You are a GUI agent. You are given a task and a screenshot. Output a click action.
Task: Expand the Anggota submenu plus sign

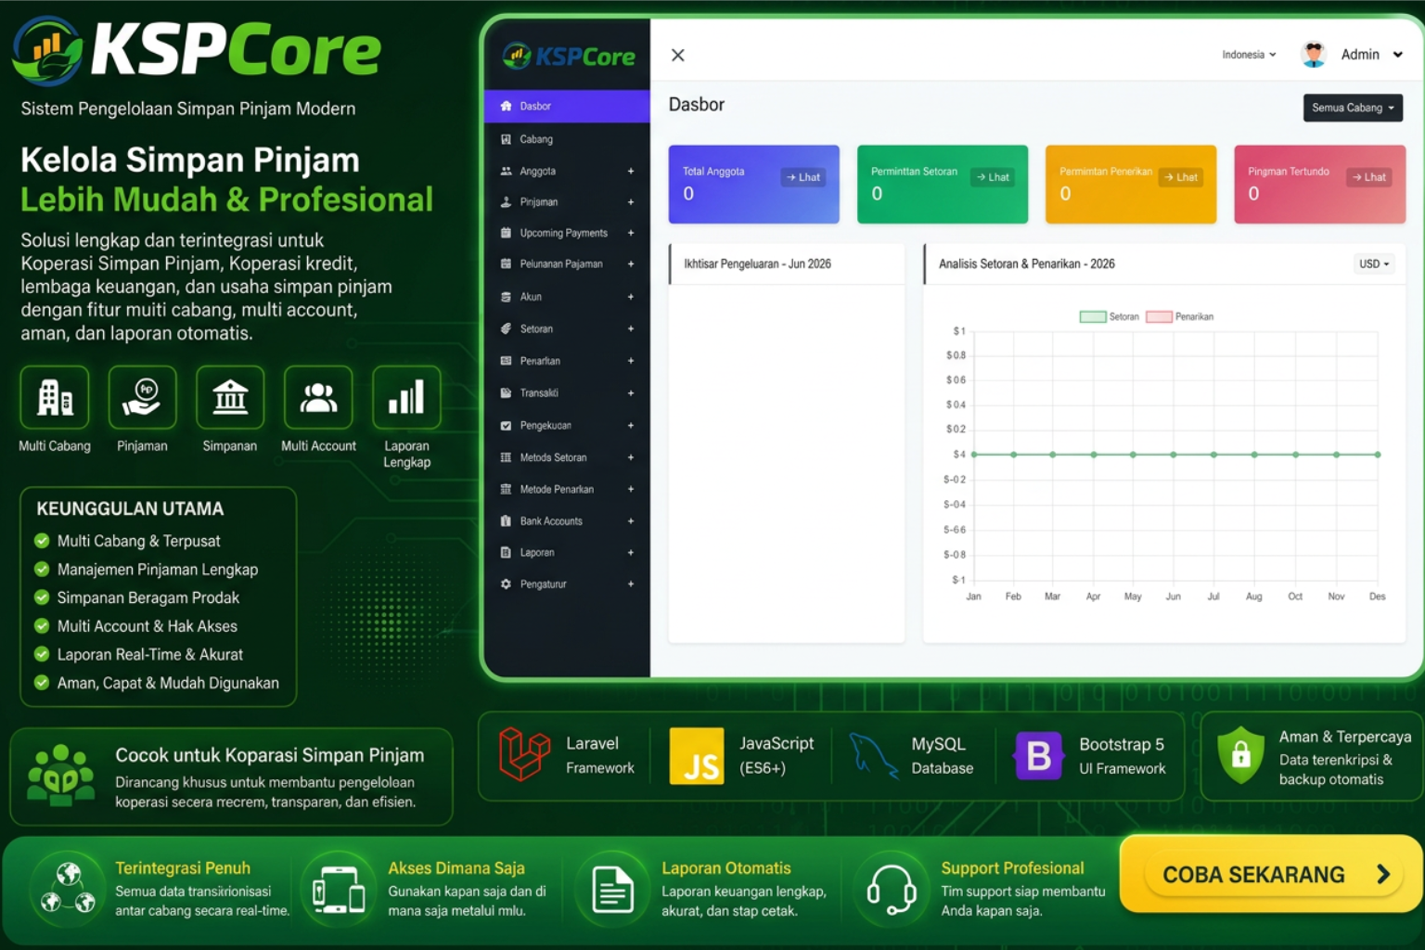coord(631,171)
